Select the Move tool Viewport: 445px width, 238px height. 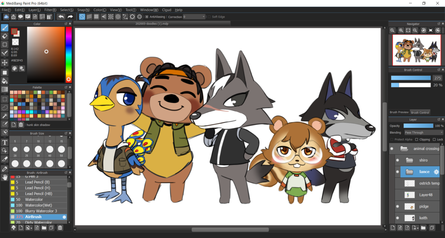[x=4, y=62]
